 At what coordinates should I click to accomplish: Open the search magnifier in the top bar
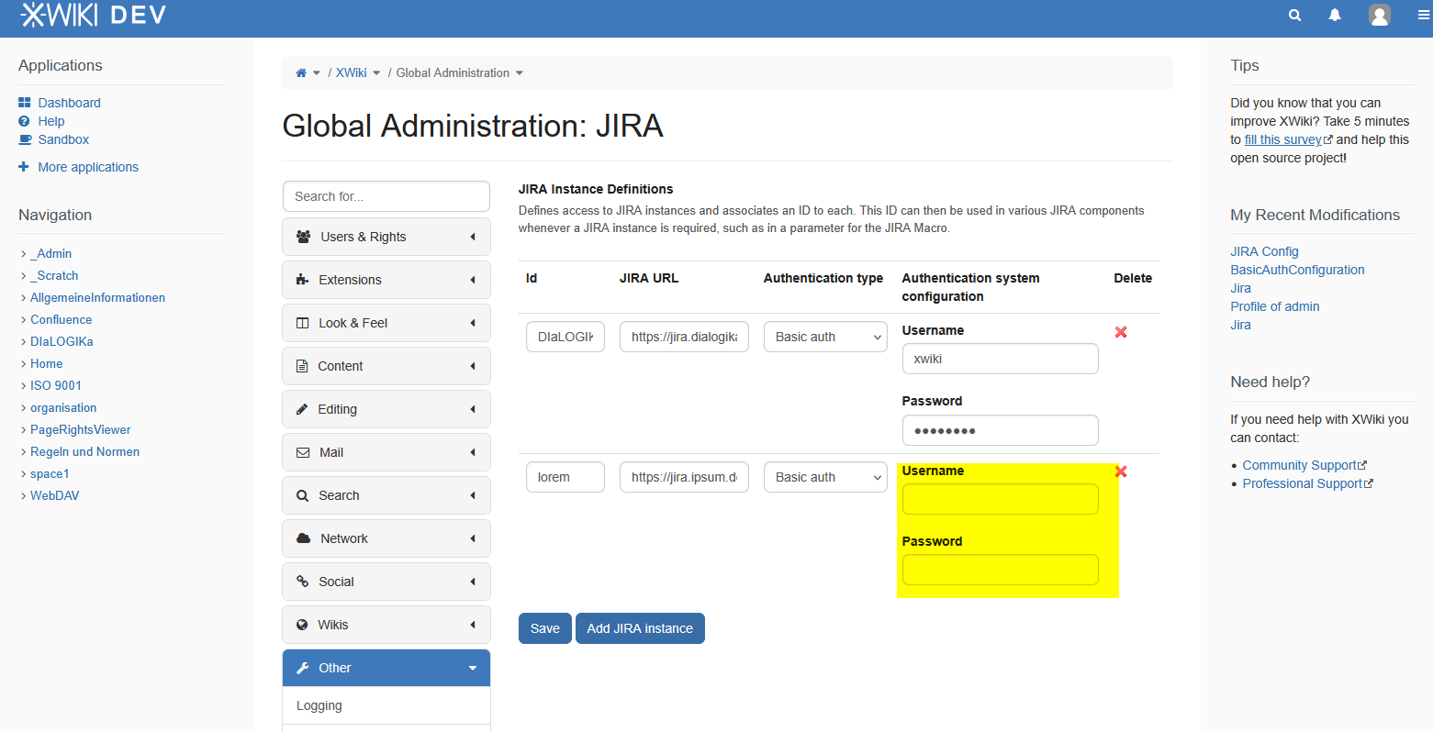(1294, 15)
